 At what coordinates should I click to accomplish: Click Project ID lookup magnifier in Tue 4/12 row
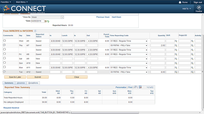click(192, 72)
